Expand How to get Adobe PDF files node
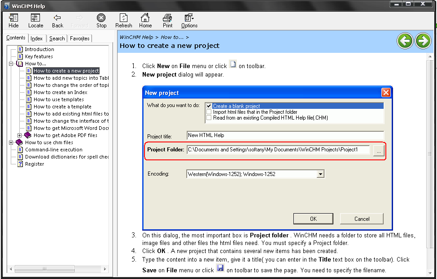Screen dimensions: 437x279 tap(19, 135)
